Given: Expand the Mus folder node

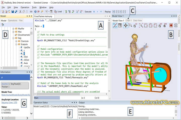Looking at the screenshot, I should click(13, 32).
